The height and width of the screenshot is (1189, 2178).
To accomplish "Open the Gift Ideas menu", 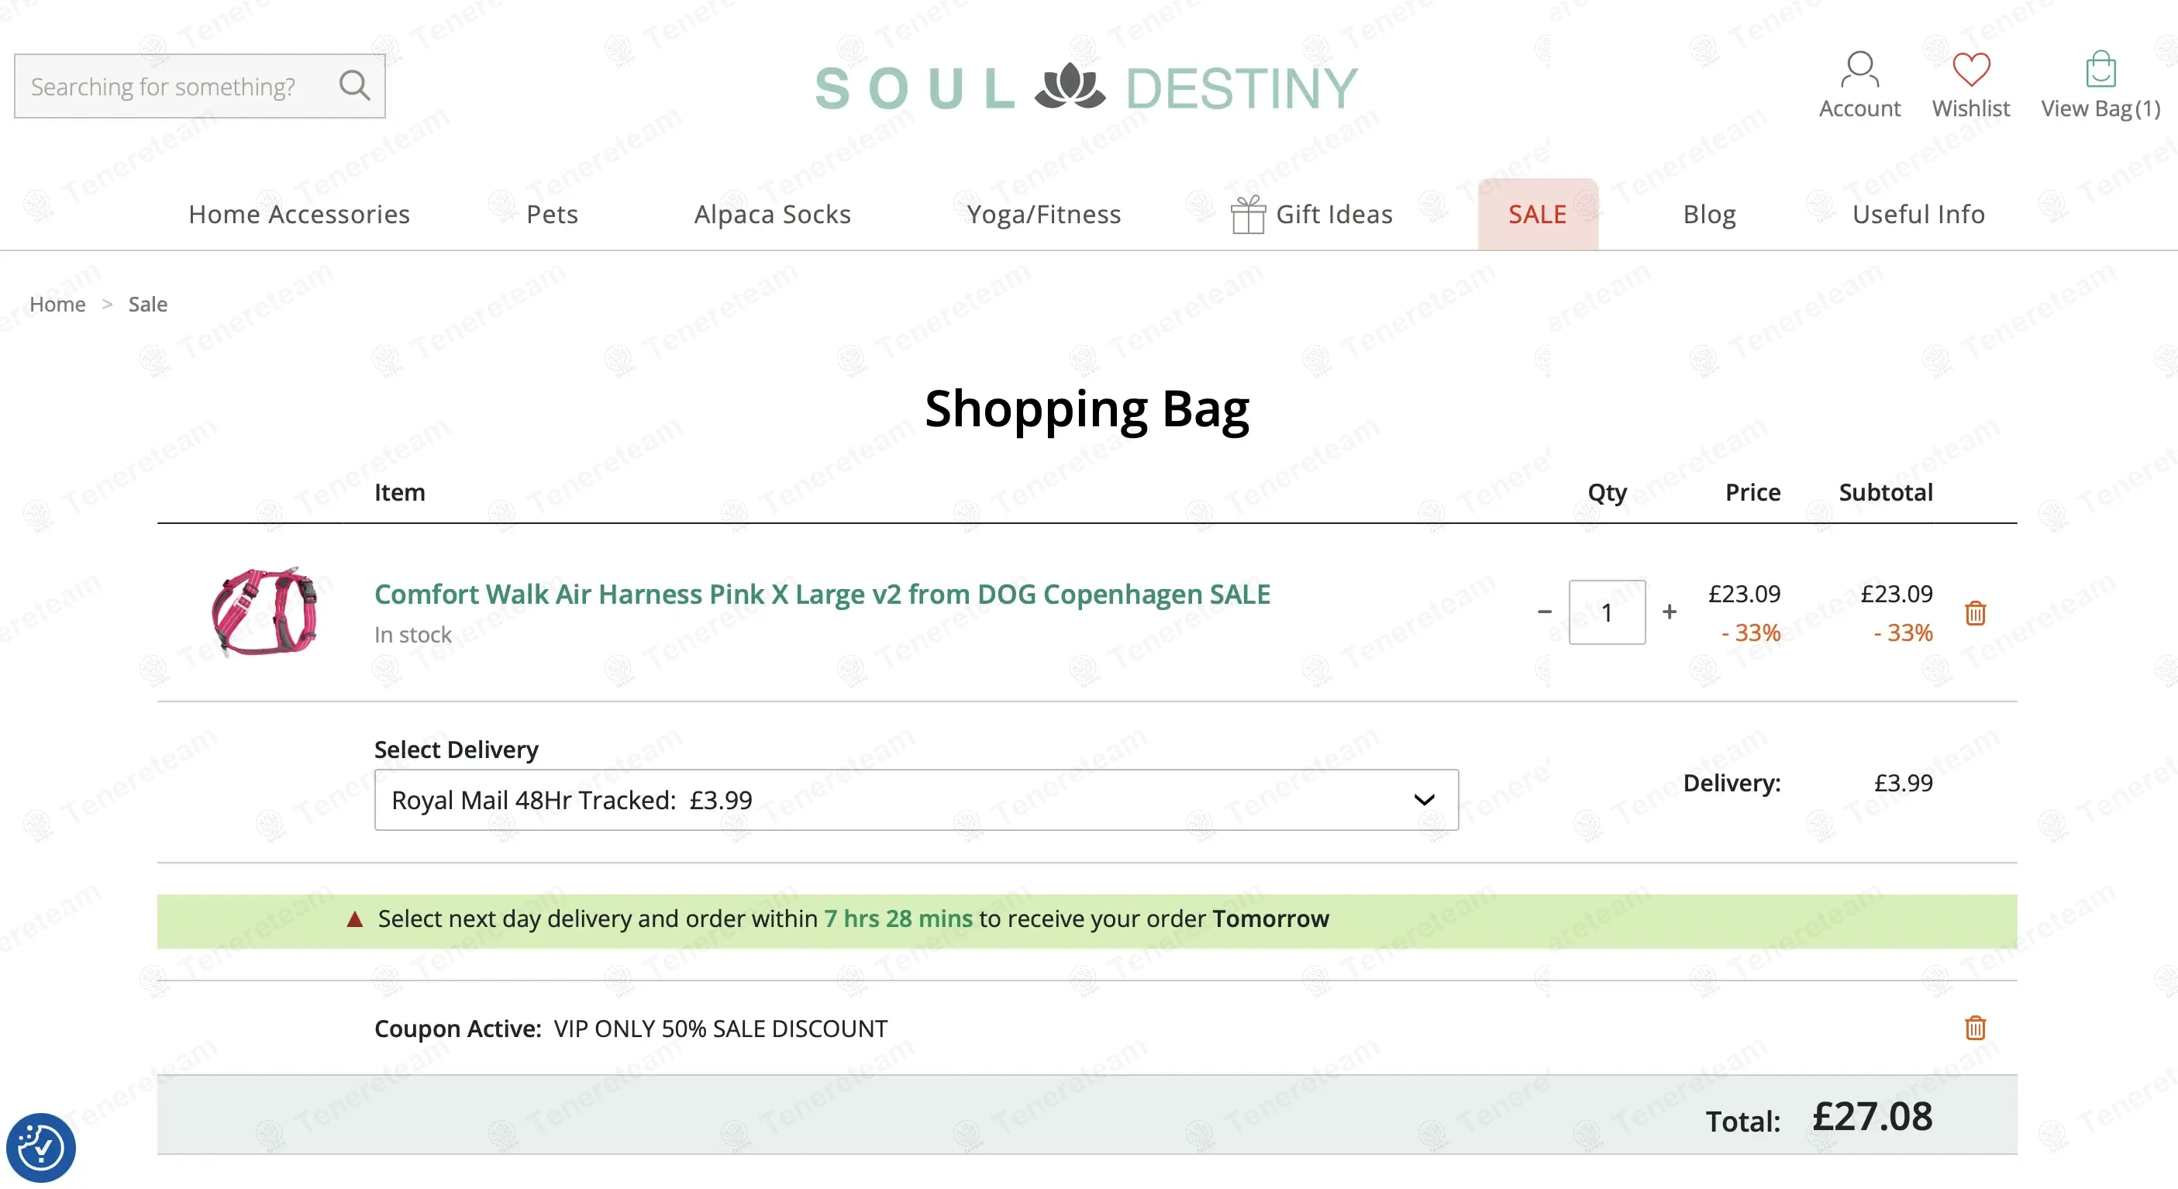I will tap(1311, 214).
